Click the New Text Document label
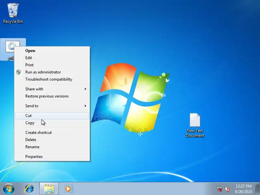Viewport: 260px width, 195px height. [x=195, y=133]
